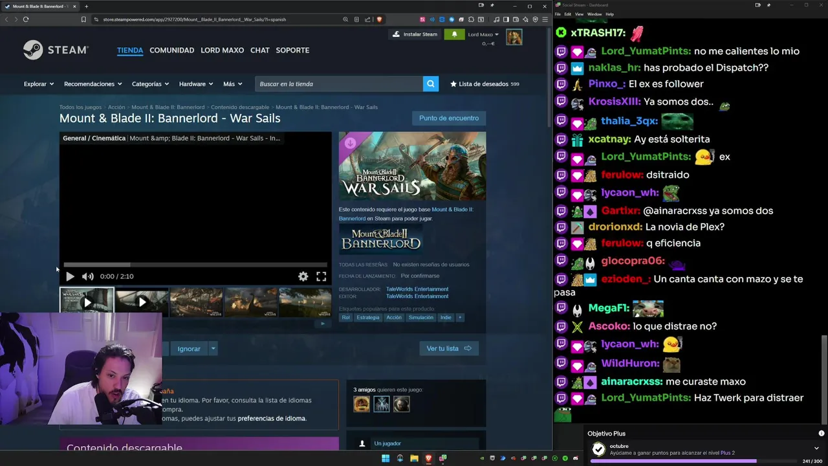Expand the Recomendaciones dropdown

[93, 83]
